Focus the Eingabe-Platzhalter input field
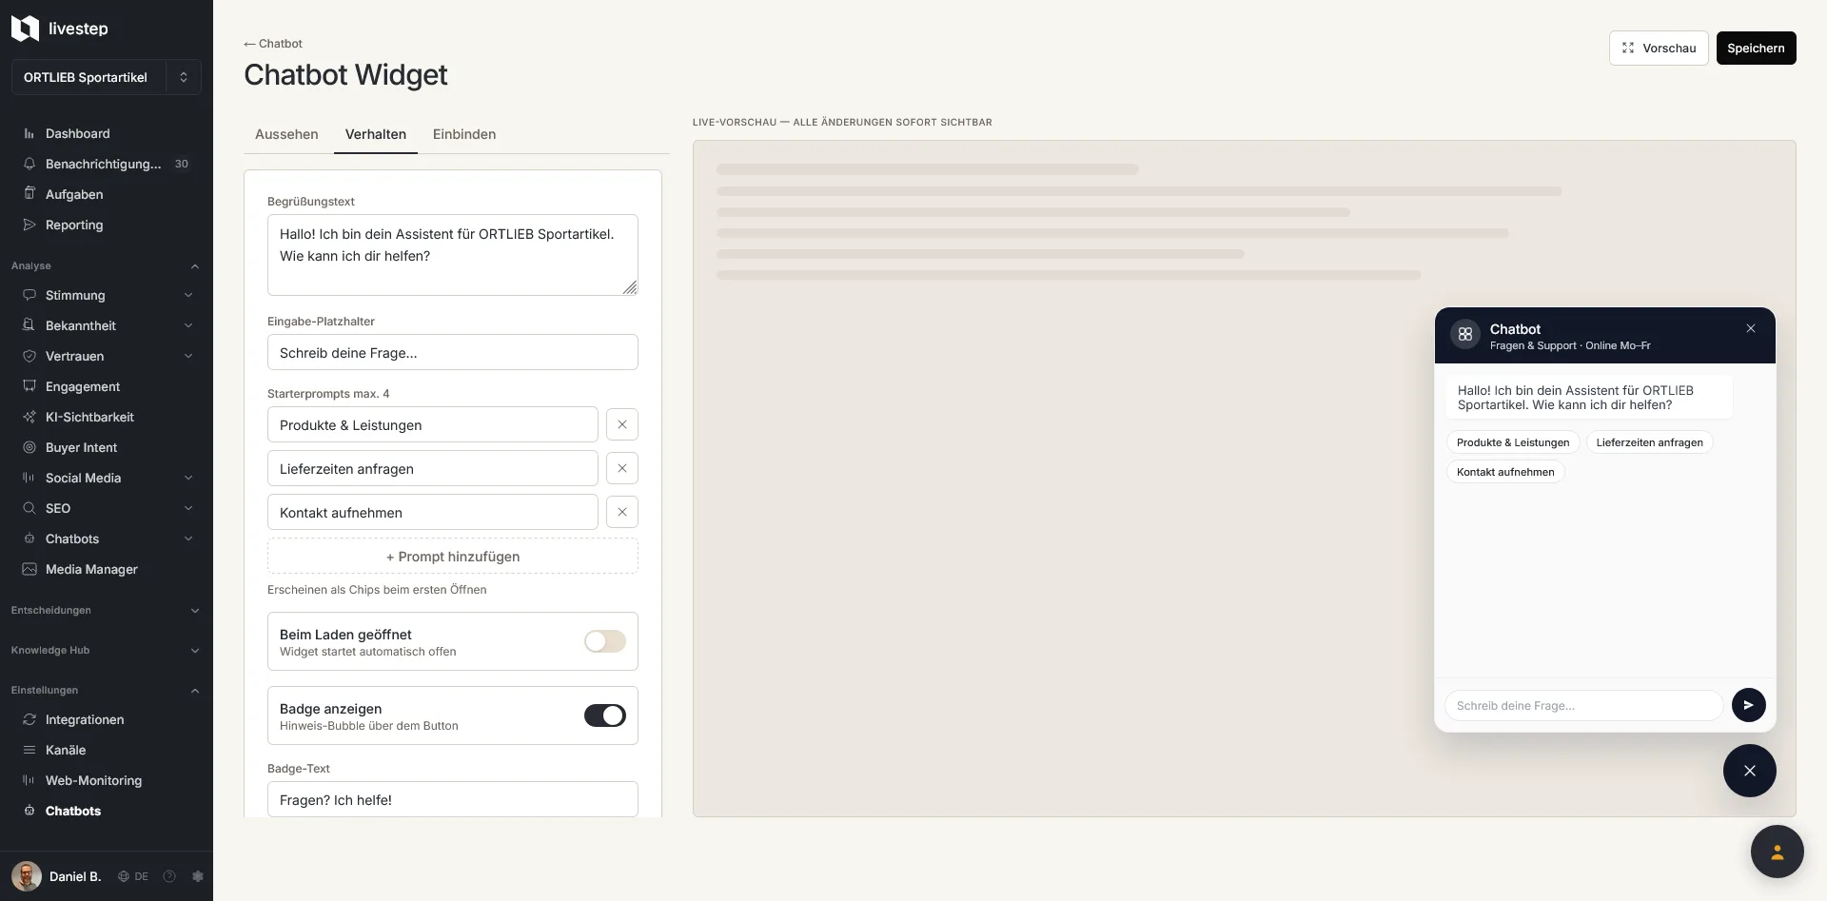 tap(453, 352)
